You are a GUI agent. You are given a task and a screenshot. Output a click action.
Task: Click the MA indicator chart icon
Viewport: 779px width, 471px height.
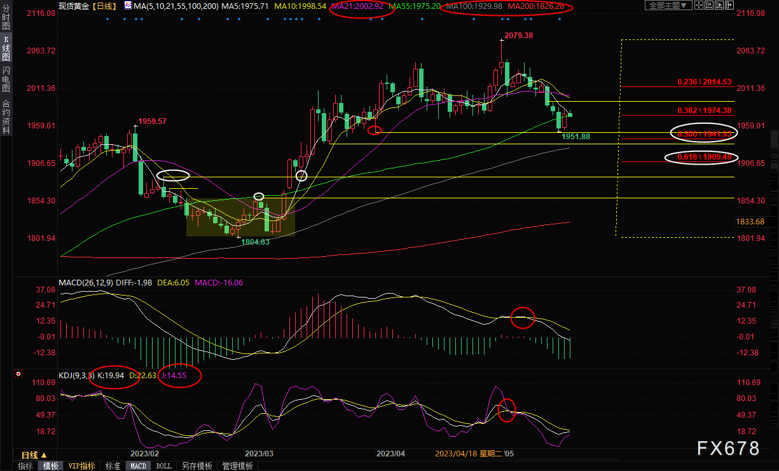click(x=128, y=5)
